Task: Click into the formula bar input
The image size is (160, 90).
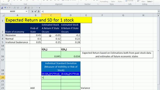Action: (x=99, y=11)
